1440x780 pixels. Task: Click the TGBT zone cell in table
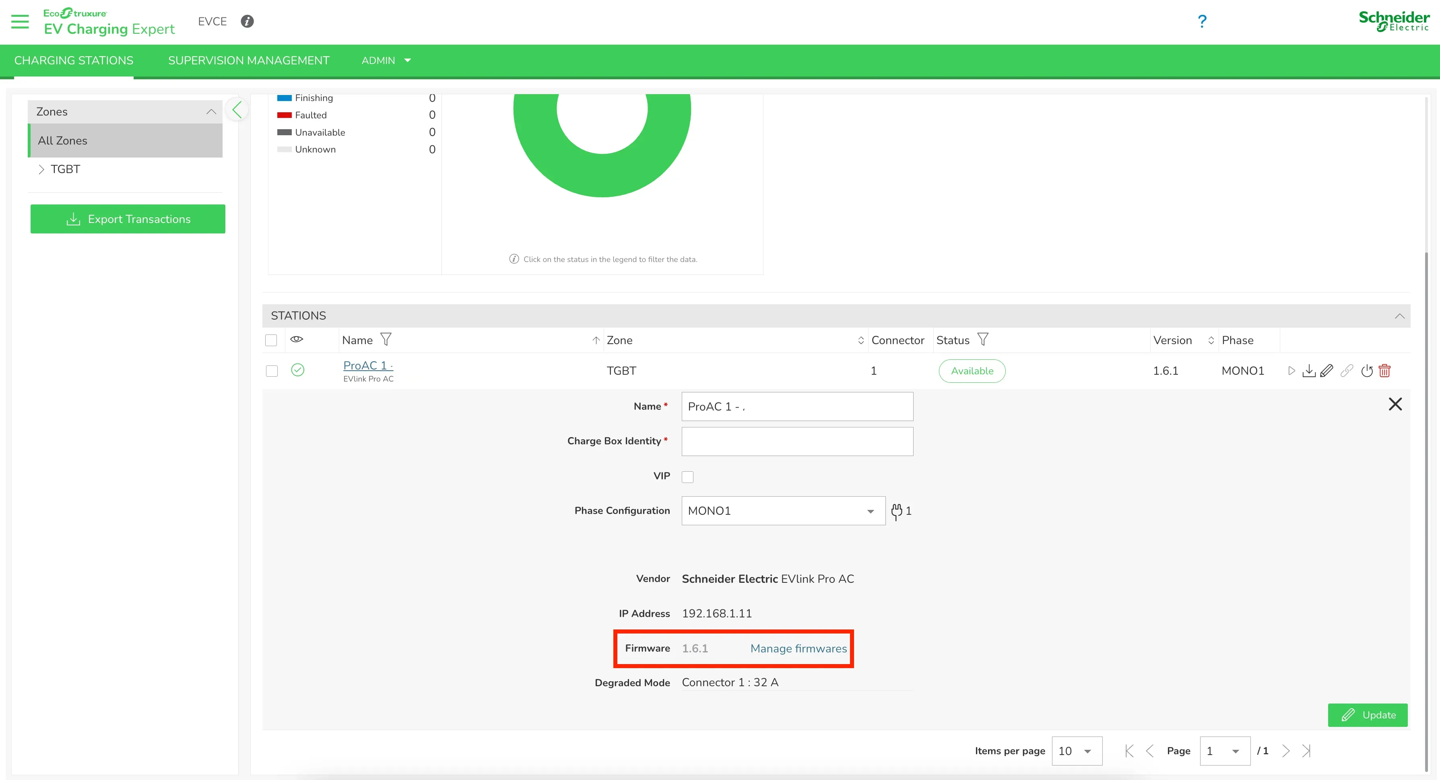coord(621,371)
